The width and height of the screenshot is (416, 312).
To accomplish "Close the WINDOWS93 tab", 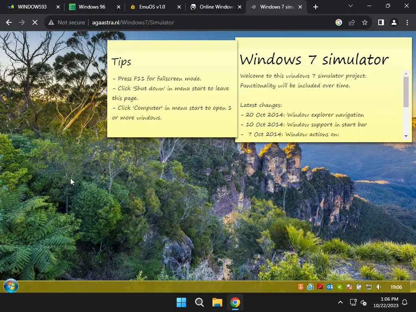I will click(x=58, y=7).
